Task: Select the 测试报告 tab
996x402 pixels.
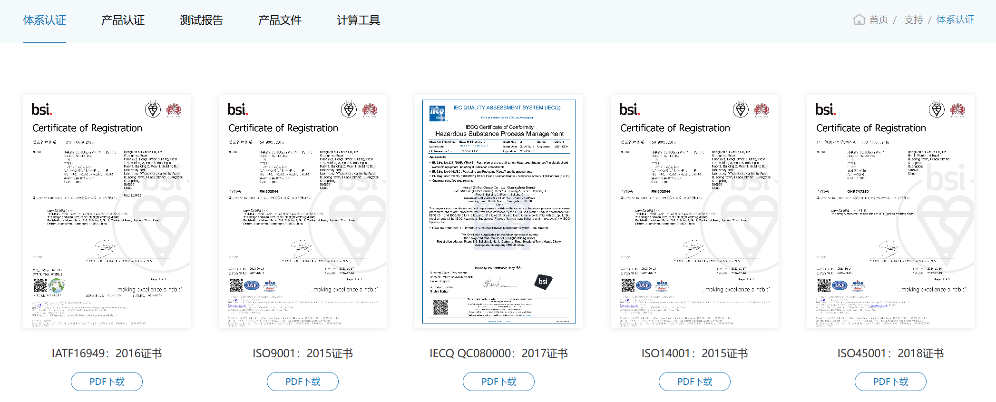Action: click(201, 20)
